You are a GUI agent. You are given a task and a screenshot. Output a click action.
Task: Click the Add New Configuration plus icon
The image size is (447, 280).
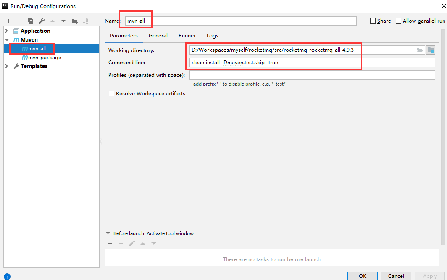8,21
